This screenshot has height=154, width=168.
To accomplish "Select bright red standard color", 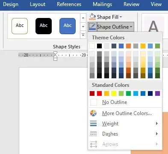I will coord(99,94).
